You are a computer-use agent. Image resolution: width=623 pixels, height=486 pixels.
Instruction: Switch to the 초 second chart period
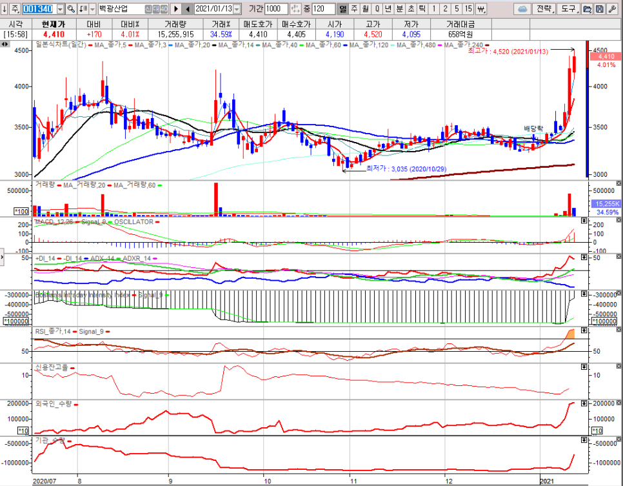pyautogui.click(x=411, y=9)
